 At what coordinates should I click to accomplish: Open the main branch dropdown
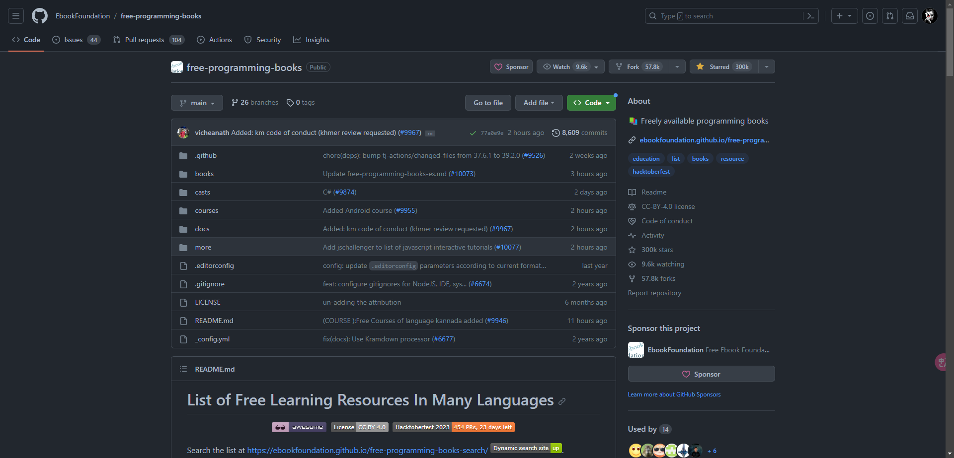tap(197, 103)
